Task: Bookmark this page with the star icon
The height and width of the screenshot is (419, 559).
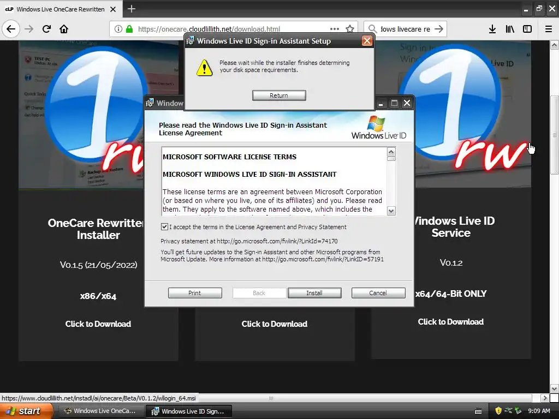Action: pyautogui.click(x=350, y=29)
